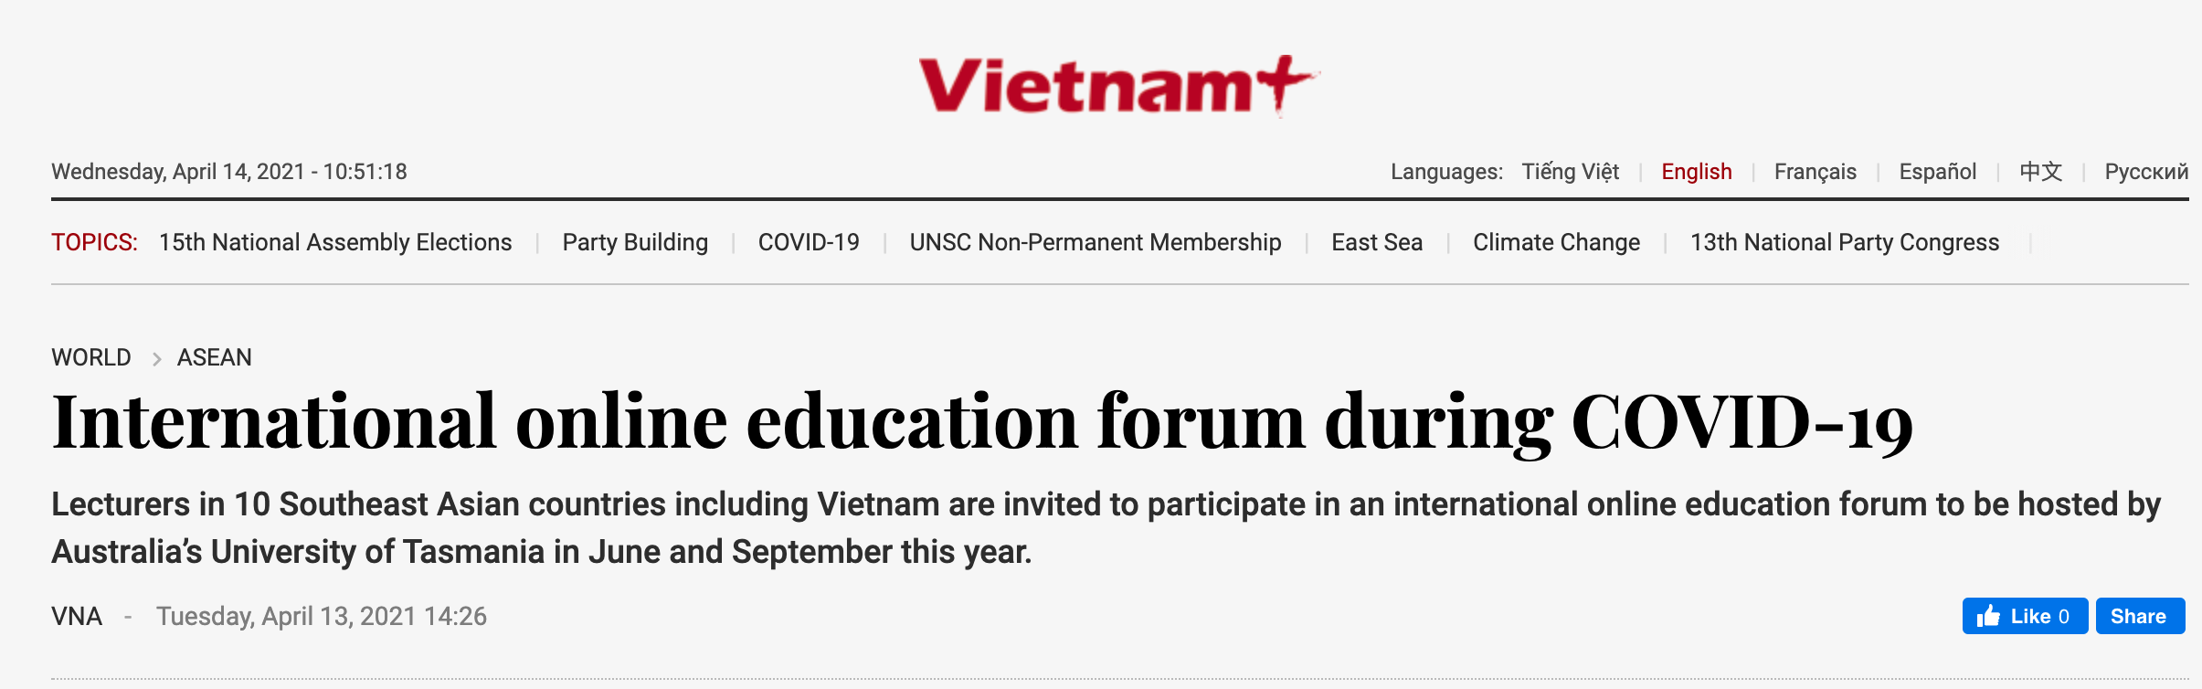2202x689 pixels.
Task: Click the Vietnam+ logo
Action: (x=1117, y=86)
